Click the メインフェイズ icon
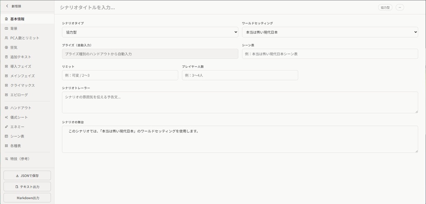This screenshot has width=426, height=204. pyautogui.click(x=6, y=76)
